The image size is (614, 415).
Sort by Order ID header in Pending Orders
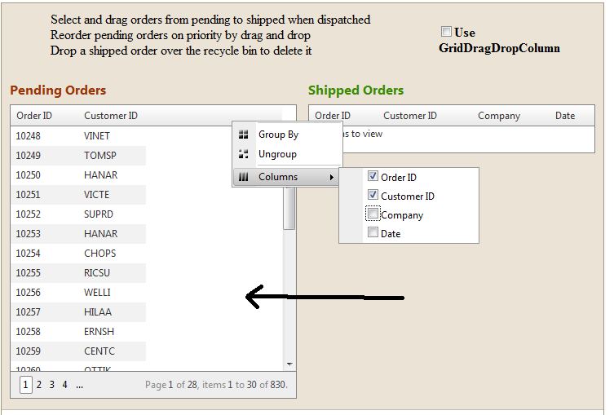click(x=34, y=116)
